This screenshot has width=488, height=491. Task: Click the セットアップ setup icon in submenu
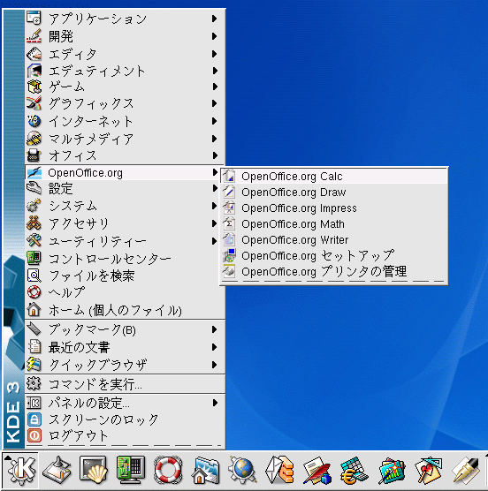pyautogui.click(x=229, y=255)
